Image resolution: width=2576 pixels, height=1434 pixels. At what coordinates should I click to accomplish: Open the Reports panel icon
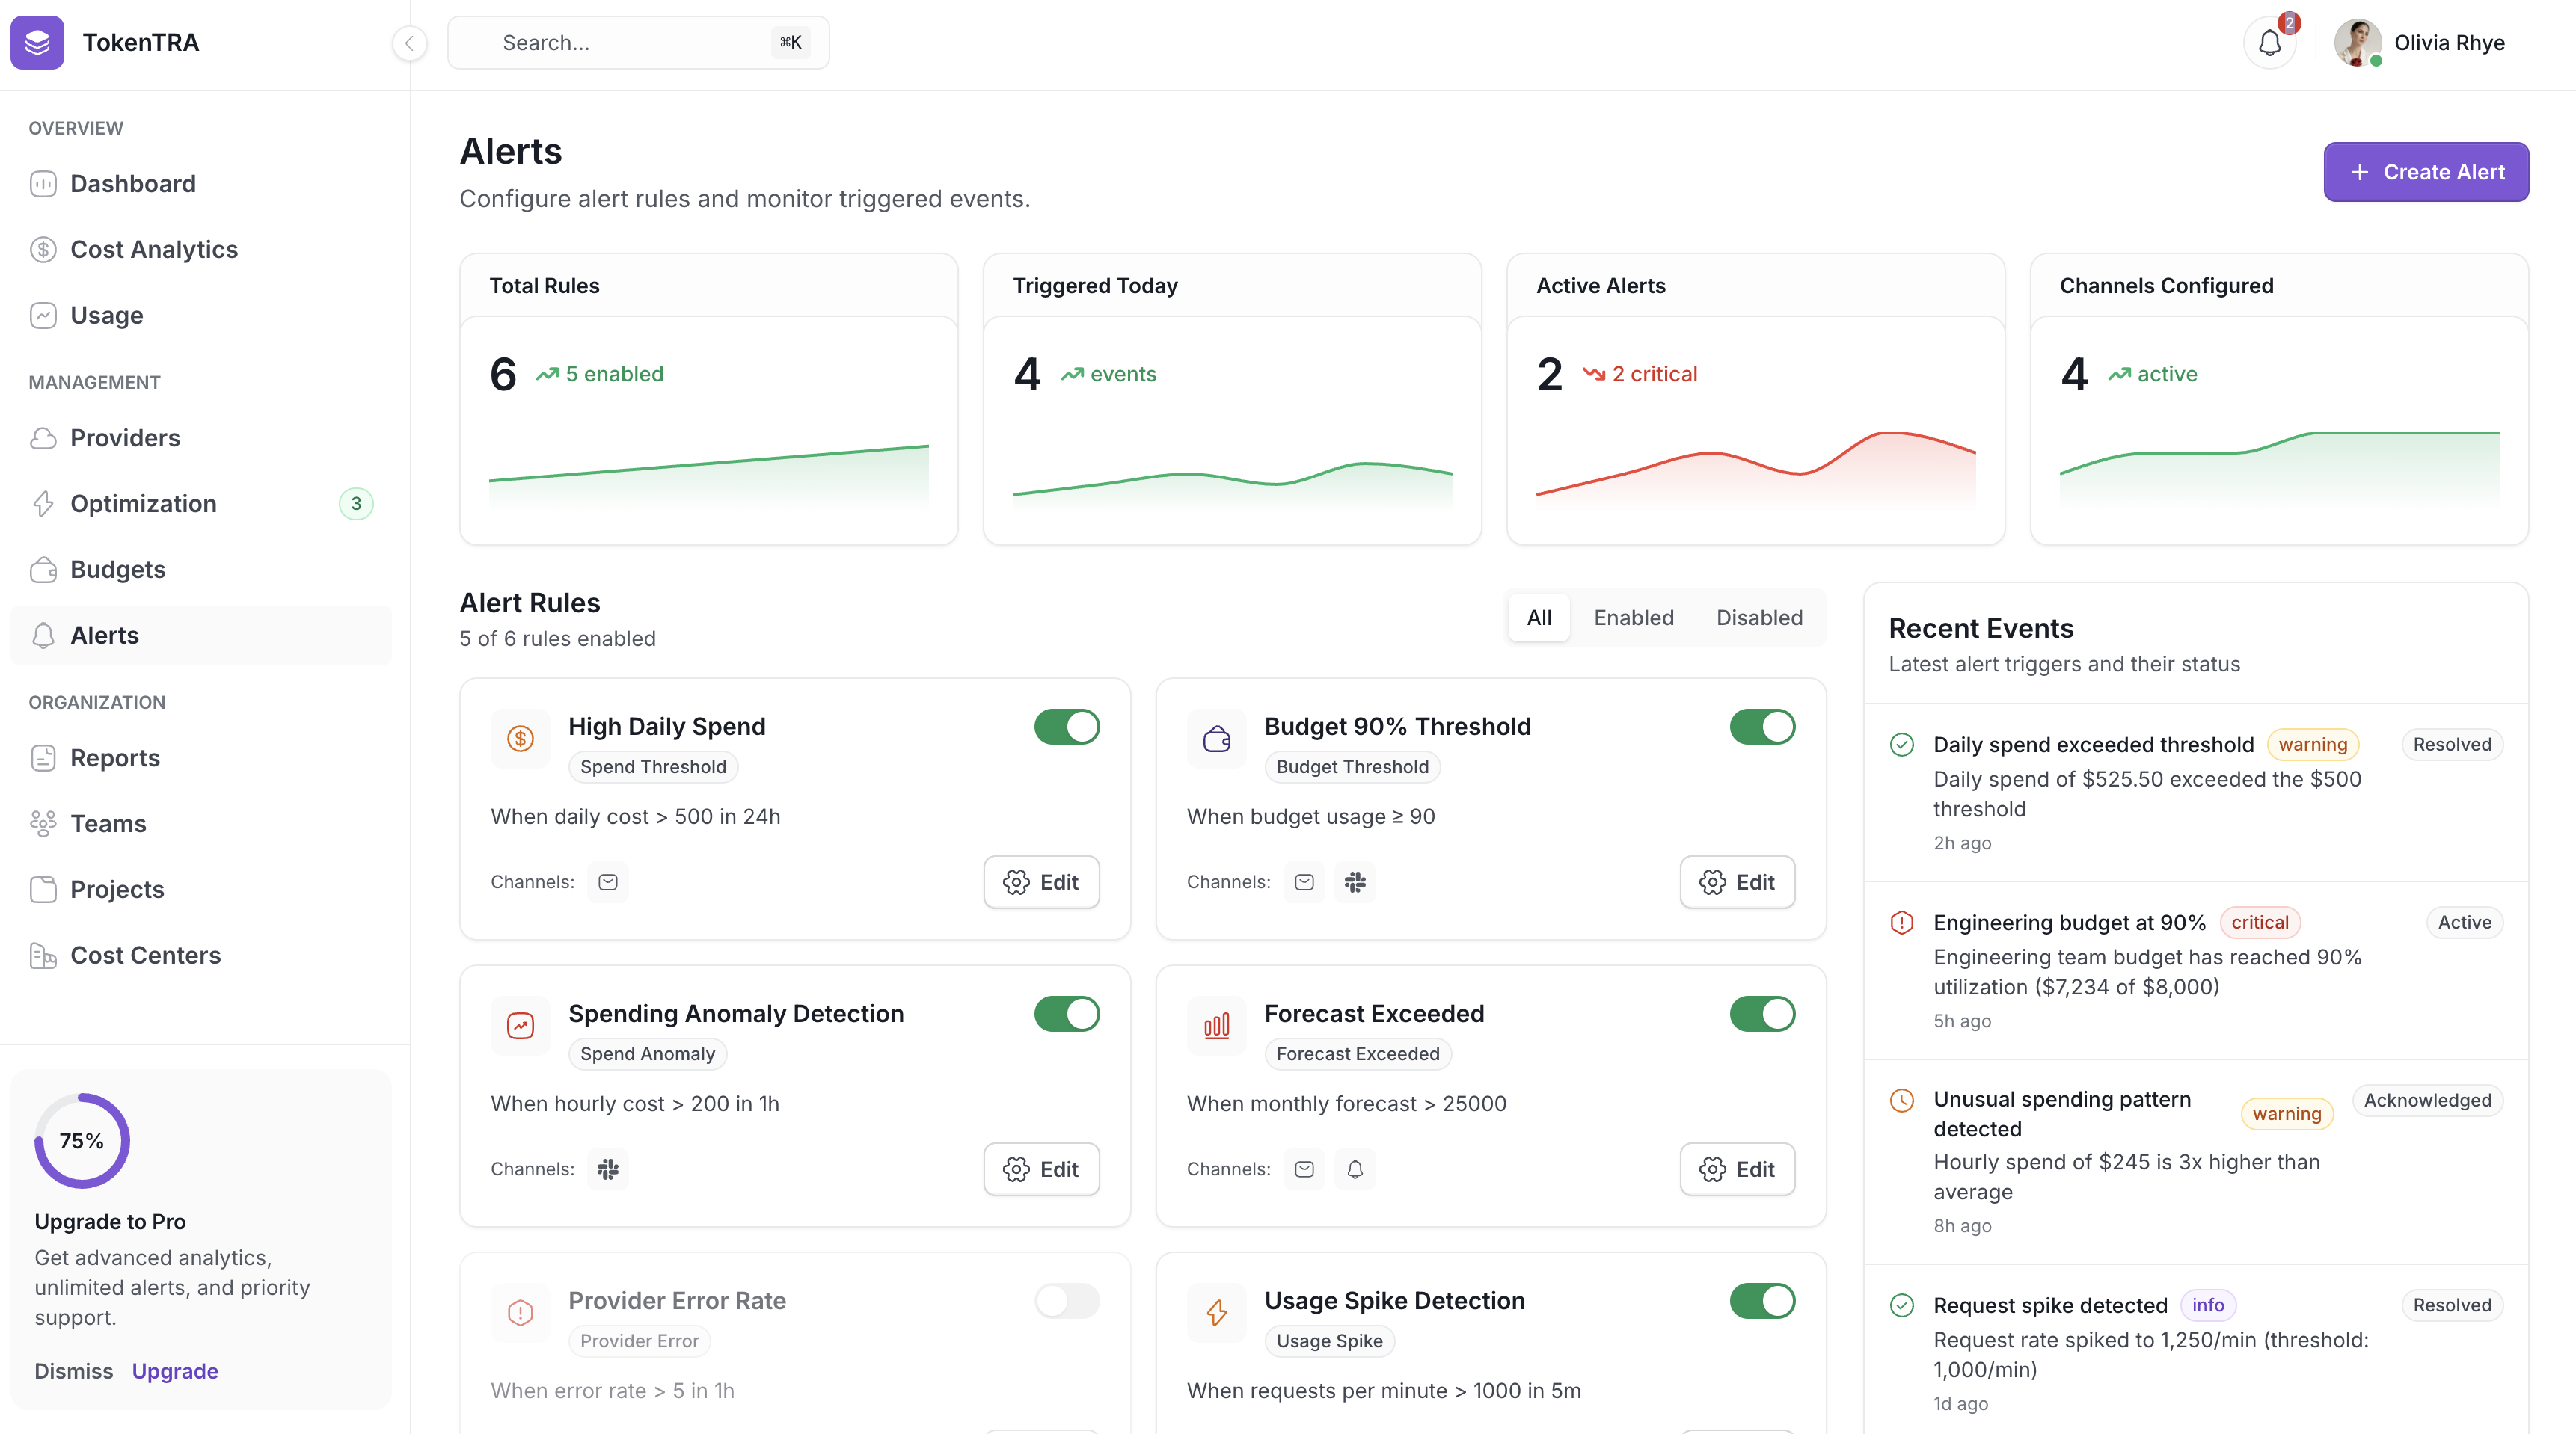[43, 757]
